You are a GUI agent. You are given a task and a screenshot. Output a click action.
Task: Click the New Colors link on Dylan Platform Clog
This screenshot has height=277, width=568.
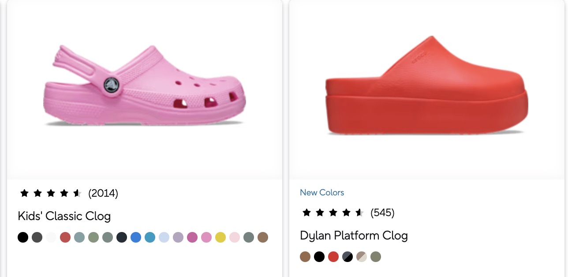click(322, 192)
